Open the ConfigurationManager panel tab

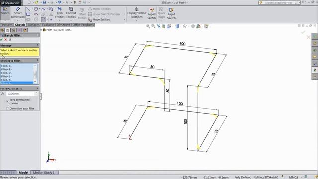coord(13,30)
